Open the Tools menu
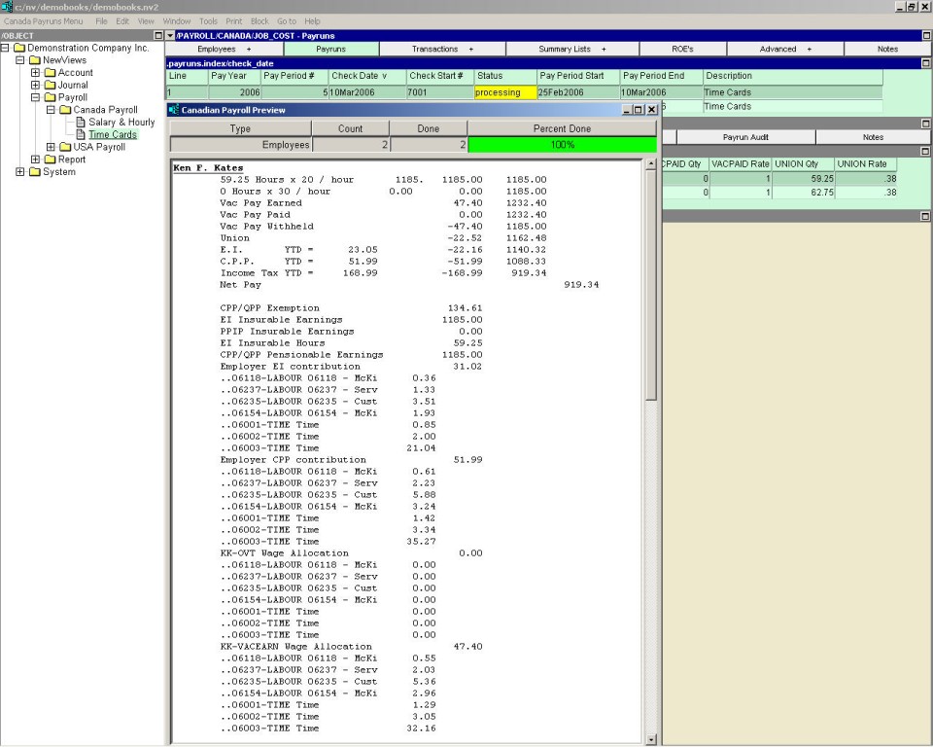The width and height of the screenshot is (933, 747). (208, 20)
